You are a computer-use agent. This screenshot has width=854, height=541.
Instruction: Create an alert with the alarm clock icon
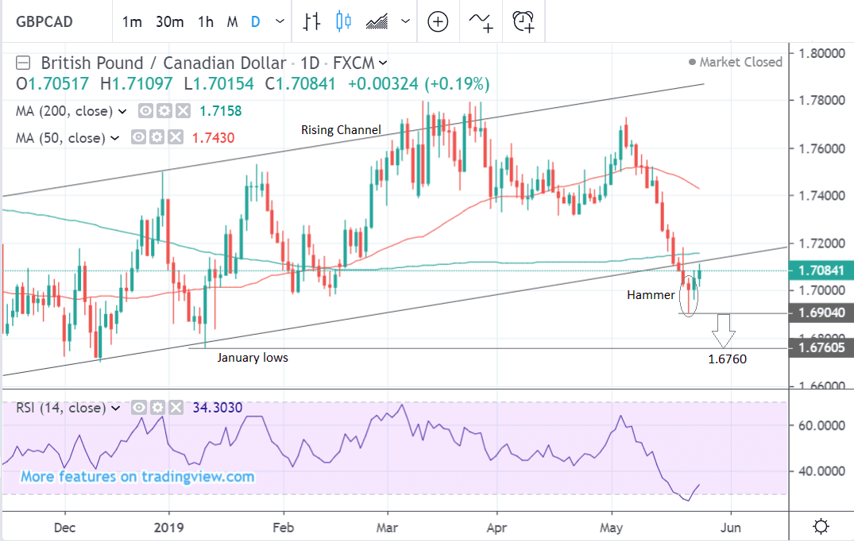523,22
